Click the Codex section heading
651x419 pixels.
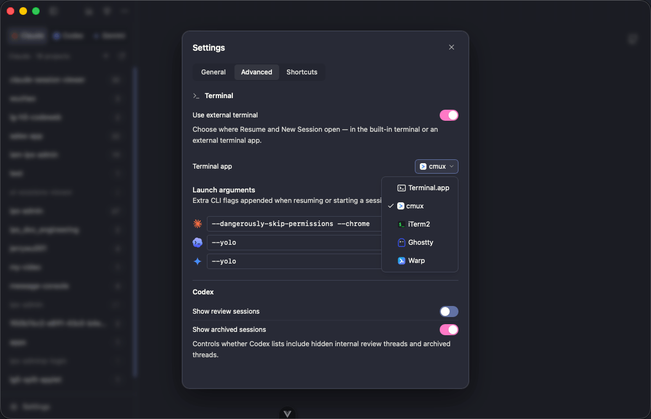203,292
